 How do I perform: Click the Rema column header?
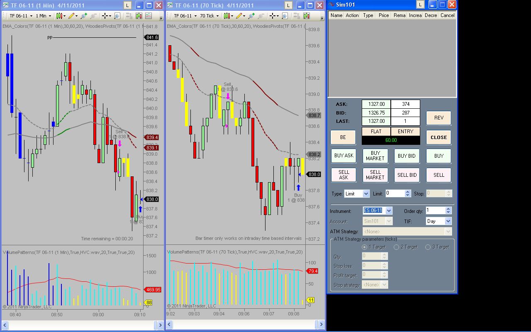click(x=399, y=15)
